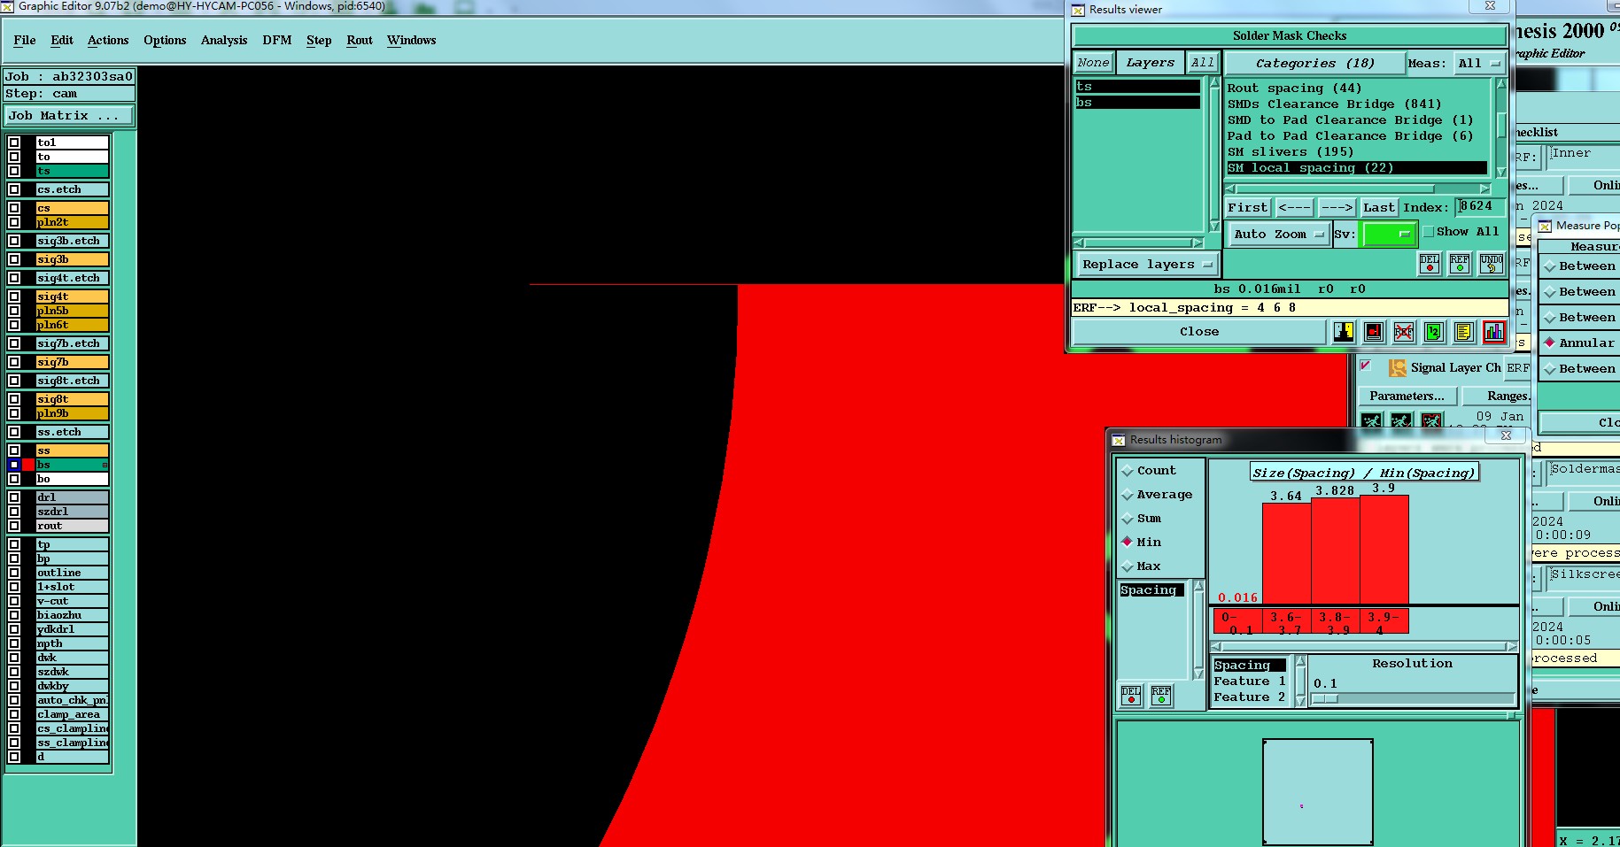Image resolution: width=1620 pixels, height=847 pixels.
Task: Click REF icon in Results histogram window
Action: tap(1161, 696)
